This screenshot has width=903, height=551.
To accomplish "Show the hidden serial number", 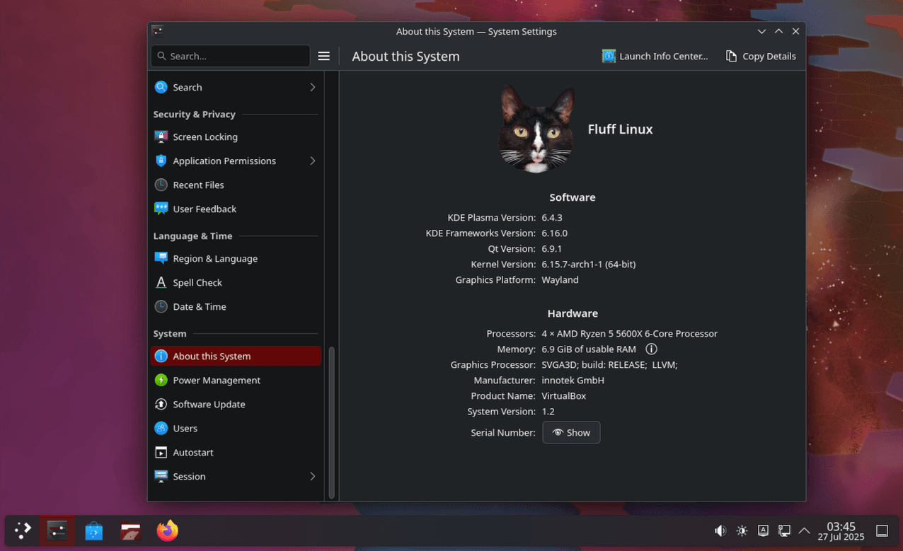I will point(571,432).
